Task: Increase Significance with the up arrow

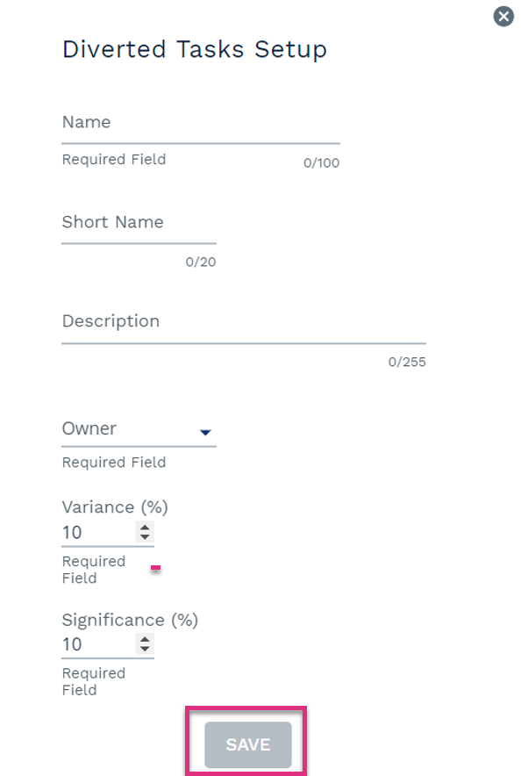Action: (145, 639)
